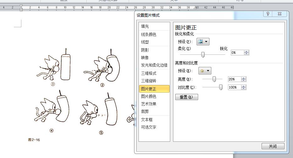Click the 亮度和对比度 section heading
The width and height of the screenshot is (293, 158).
(x=186, y=63)
